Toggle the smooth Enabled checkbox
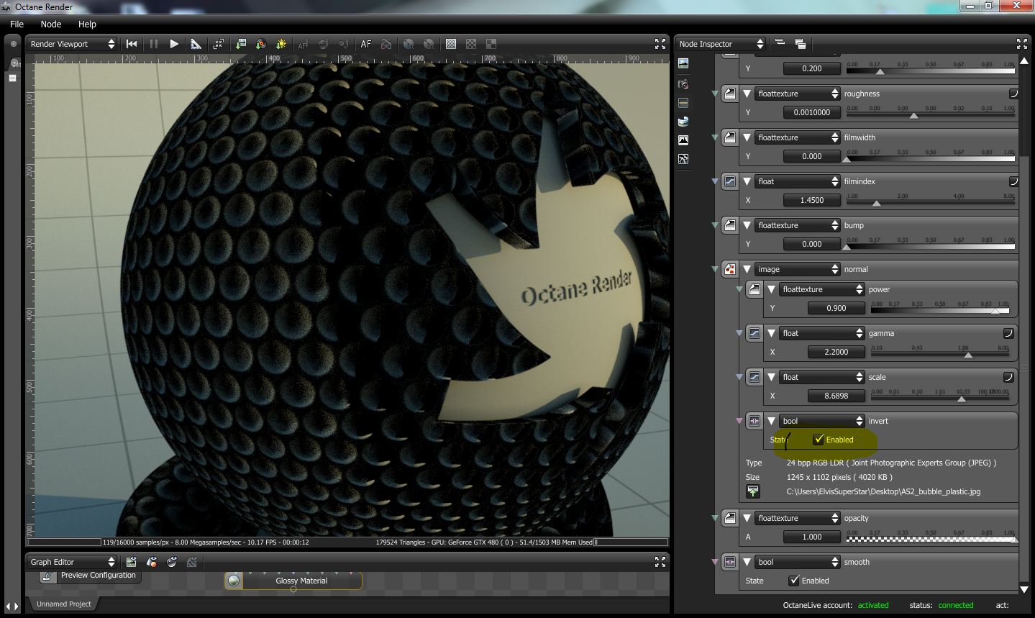Viewport: 1035px width, 618px height. (794, 581)
